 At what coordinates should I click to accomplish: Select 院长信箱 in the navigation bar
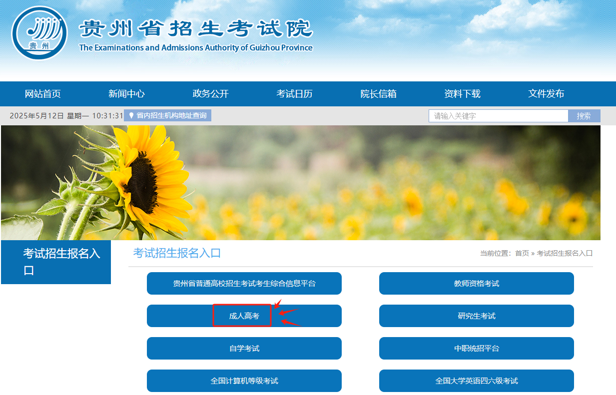(x=378, y=94)
